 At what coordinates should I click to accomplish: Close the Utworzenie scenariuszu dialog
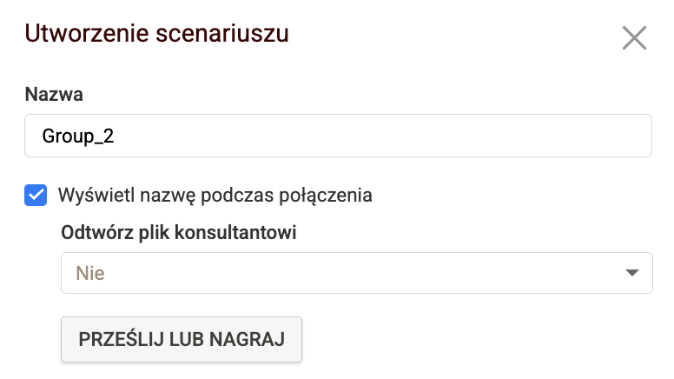(634, 38)
